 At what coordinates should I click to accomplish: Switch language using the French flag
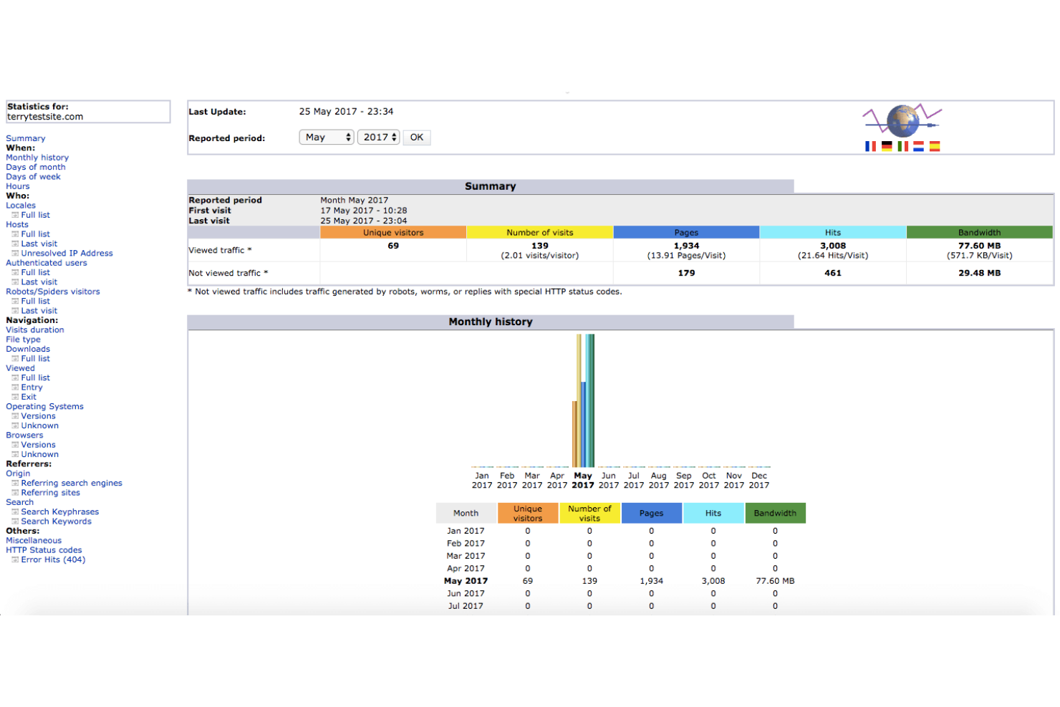pos(870,146)
